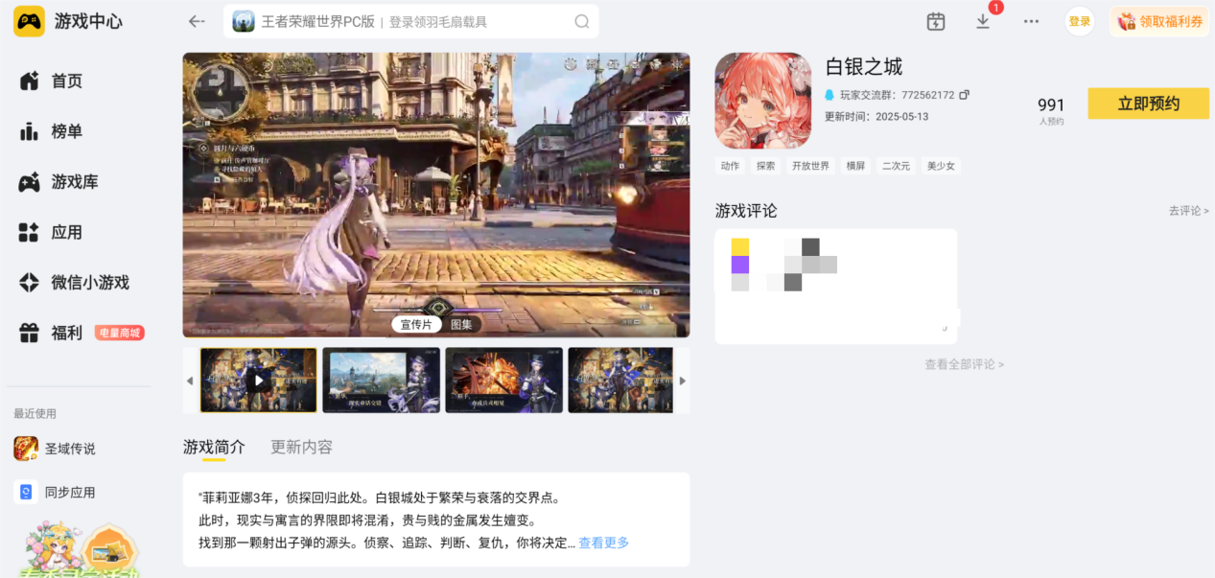This screenshot has width=1215, height=578.
Task: Click the 白银之城 game cover icon
Action: pos(763,101)
